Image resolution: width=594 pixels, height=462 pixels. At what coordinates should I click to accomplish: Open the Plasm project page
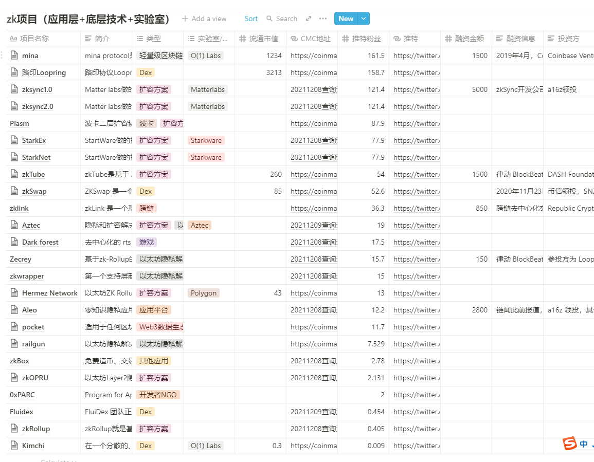20,123
